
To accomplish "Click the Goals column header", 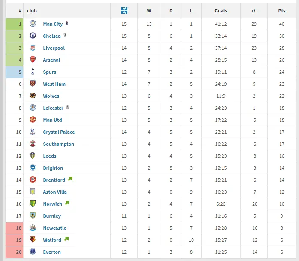I will click(x=221, y=11).
